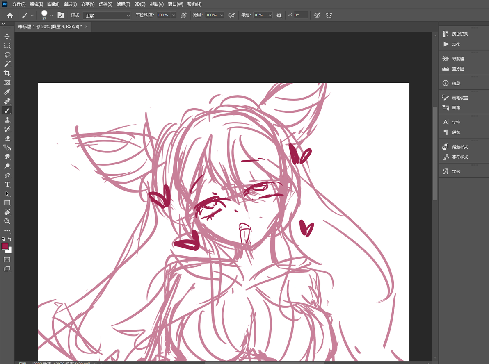The width and height of the screenshot is (489, 364).
Task: Toggle symmetry paint butterfly option
Action: (x=329, y=15)
